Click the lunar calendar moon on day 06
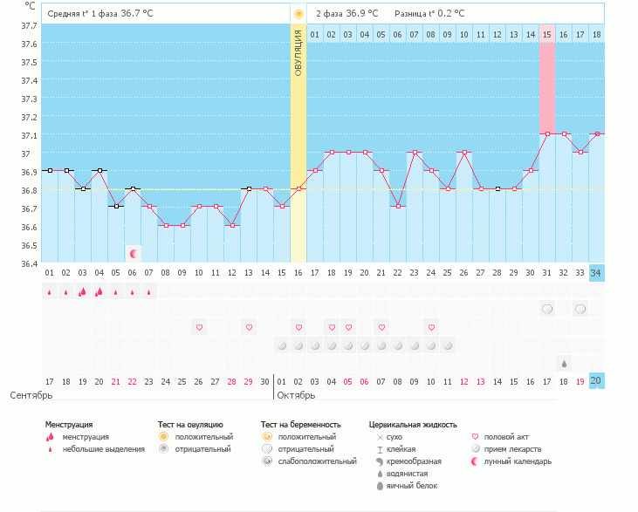Image resolution: width=638 pixels, height=512 pixels. click(x=134, y=254)
